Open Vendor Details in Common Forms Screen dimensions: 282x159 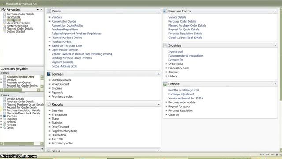(177, 17)
